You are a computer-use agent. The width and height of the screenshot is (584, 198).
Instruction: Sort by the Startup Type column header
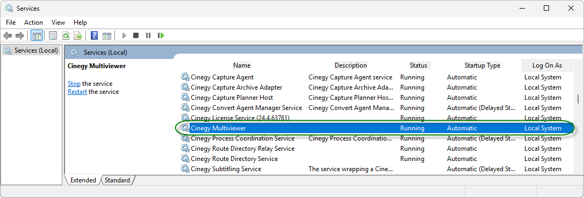coord(482,65)
